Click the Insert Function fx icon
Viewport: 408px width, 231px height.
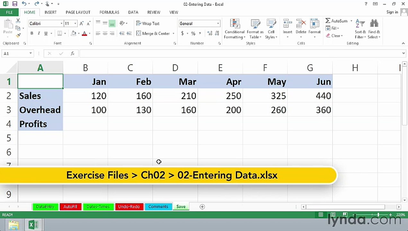point(73,54)
